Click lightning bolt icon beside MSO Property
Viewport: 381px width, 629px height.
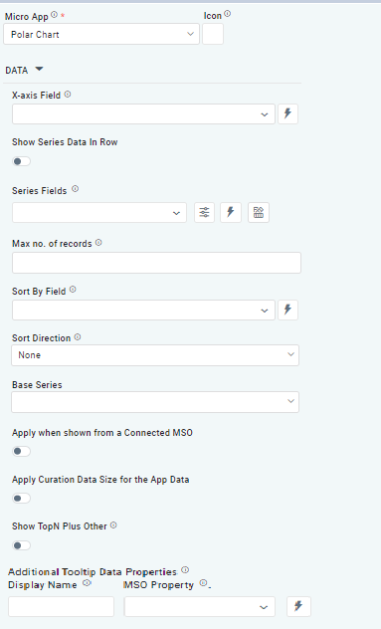pyautogui.click(x=298, y=606)
